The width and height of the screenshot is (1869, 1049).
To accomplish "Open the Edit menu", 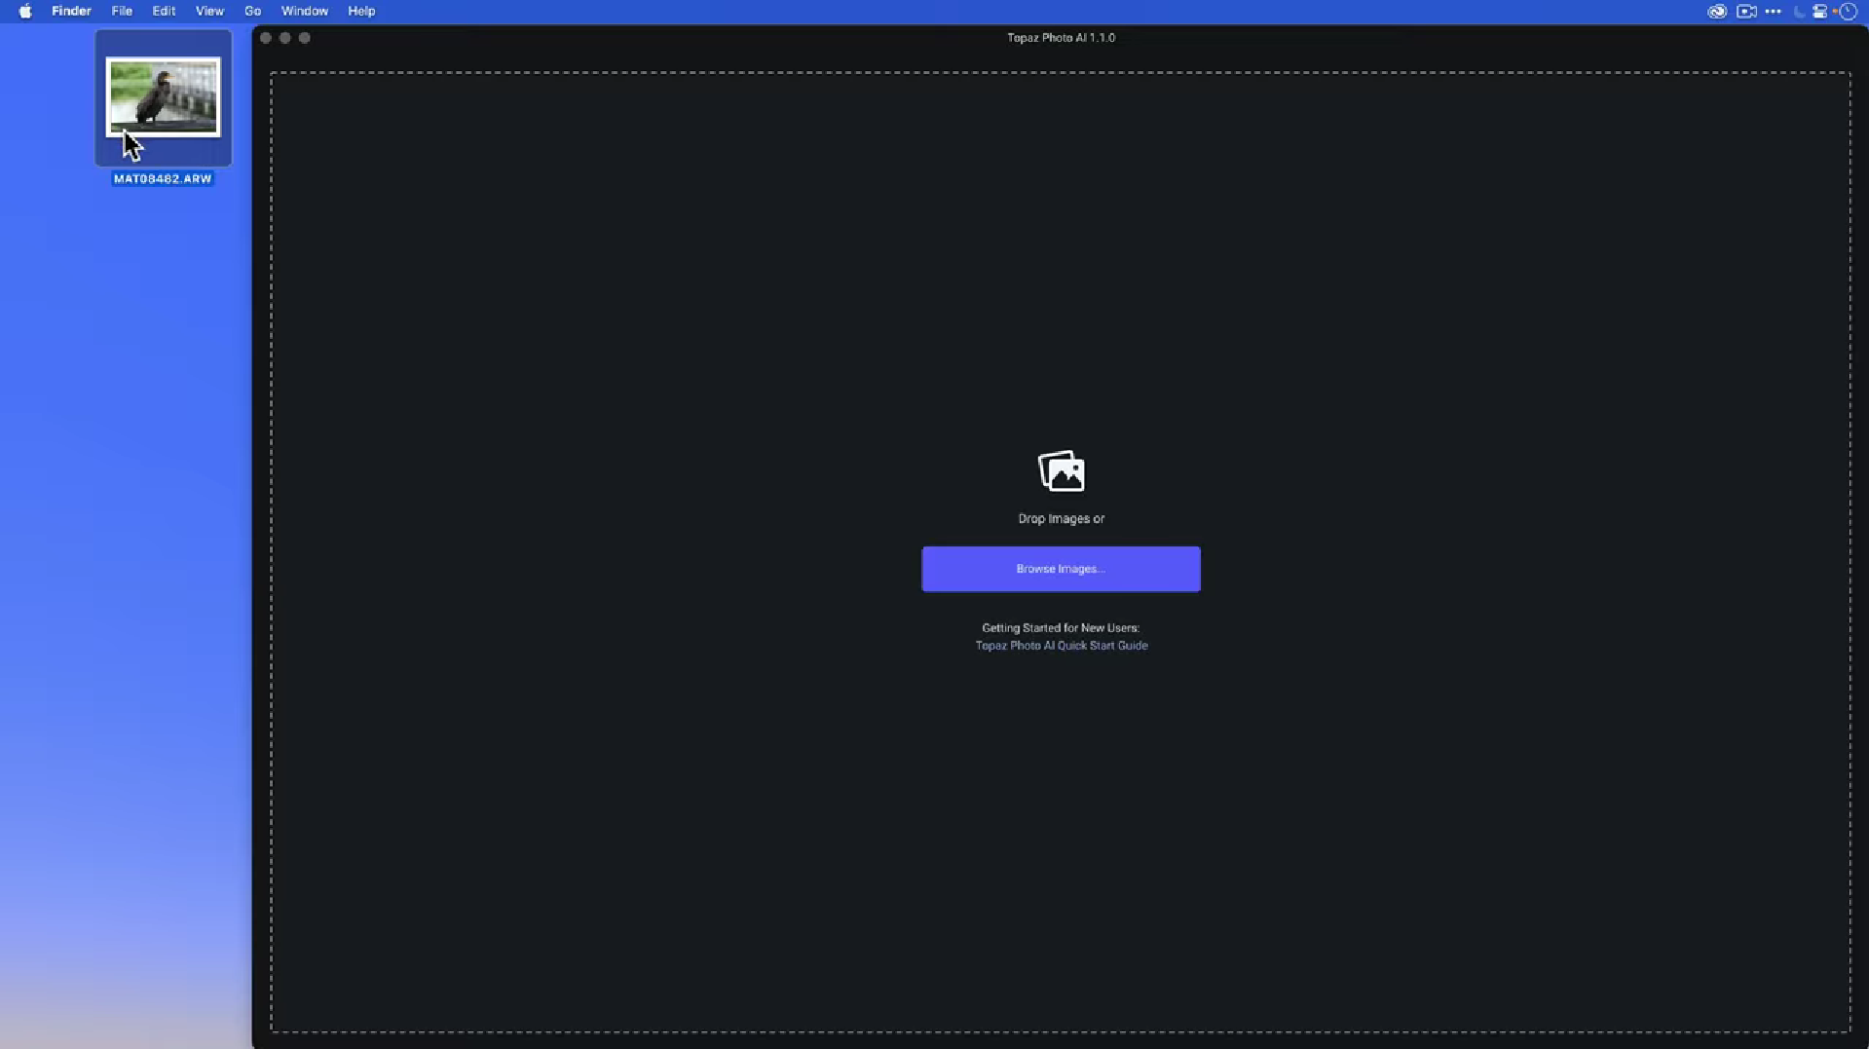I will click(x=164, y=12).
